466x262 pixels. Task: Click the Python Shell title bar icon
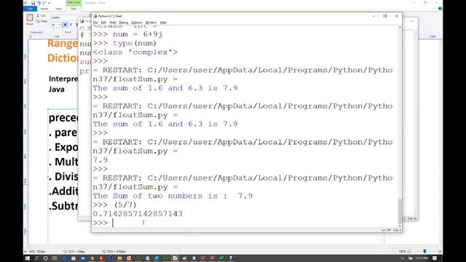95,16
